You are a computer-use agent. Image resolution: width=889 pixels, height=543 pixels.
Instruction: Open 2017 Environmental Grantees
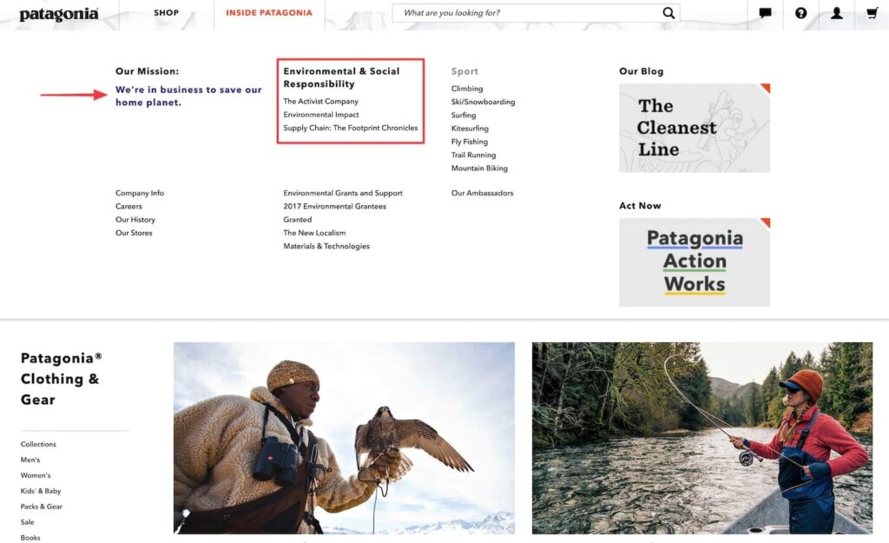pyautogui.click(x=334, y=207)
